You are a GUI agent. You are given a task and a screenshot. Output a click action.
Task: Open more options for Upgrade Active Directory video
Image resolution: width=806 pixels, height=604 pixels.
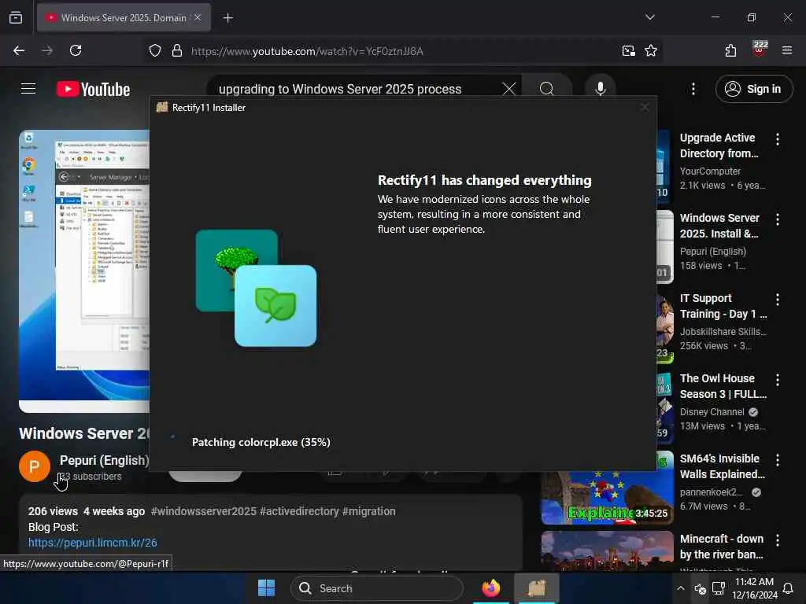(777, 138)
